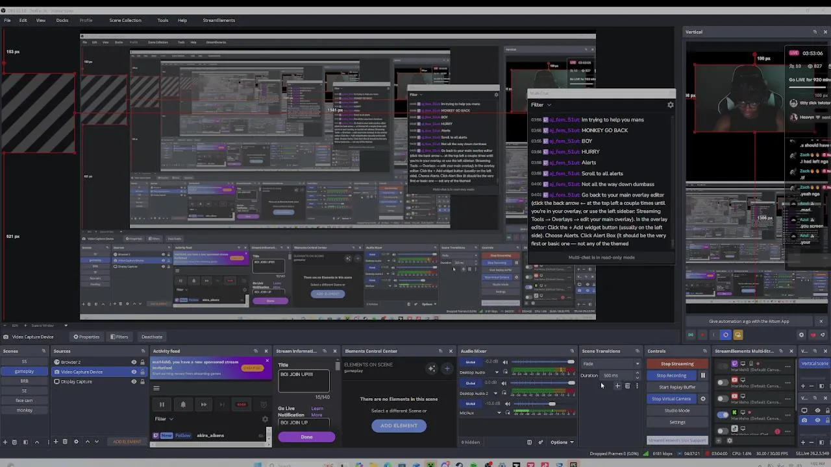831x467 pixels.
Task: Open Filters for the selected source
Action: pos(119,337)
